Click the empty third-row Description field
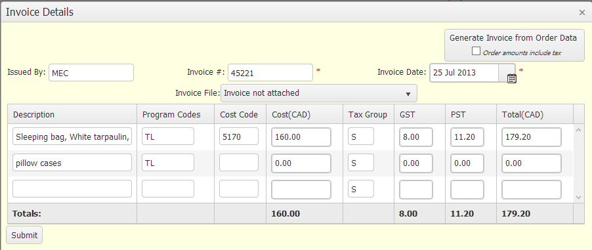This screenshot has height=250, width=592. coord(72,189)
